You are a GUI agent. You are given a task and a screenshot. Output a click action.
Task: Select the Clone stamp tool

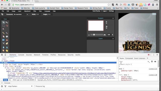pyautogui.click(x=7, y=40)
